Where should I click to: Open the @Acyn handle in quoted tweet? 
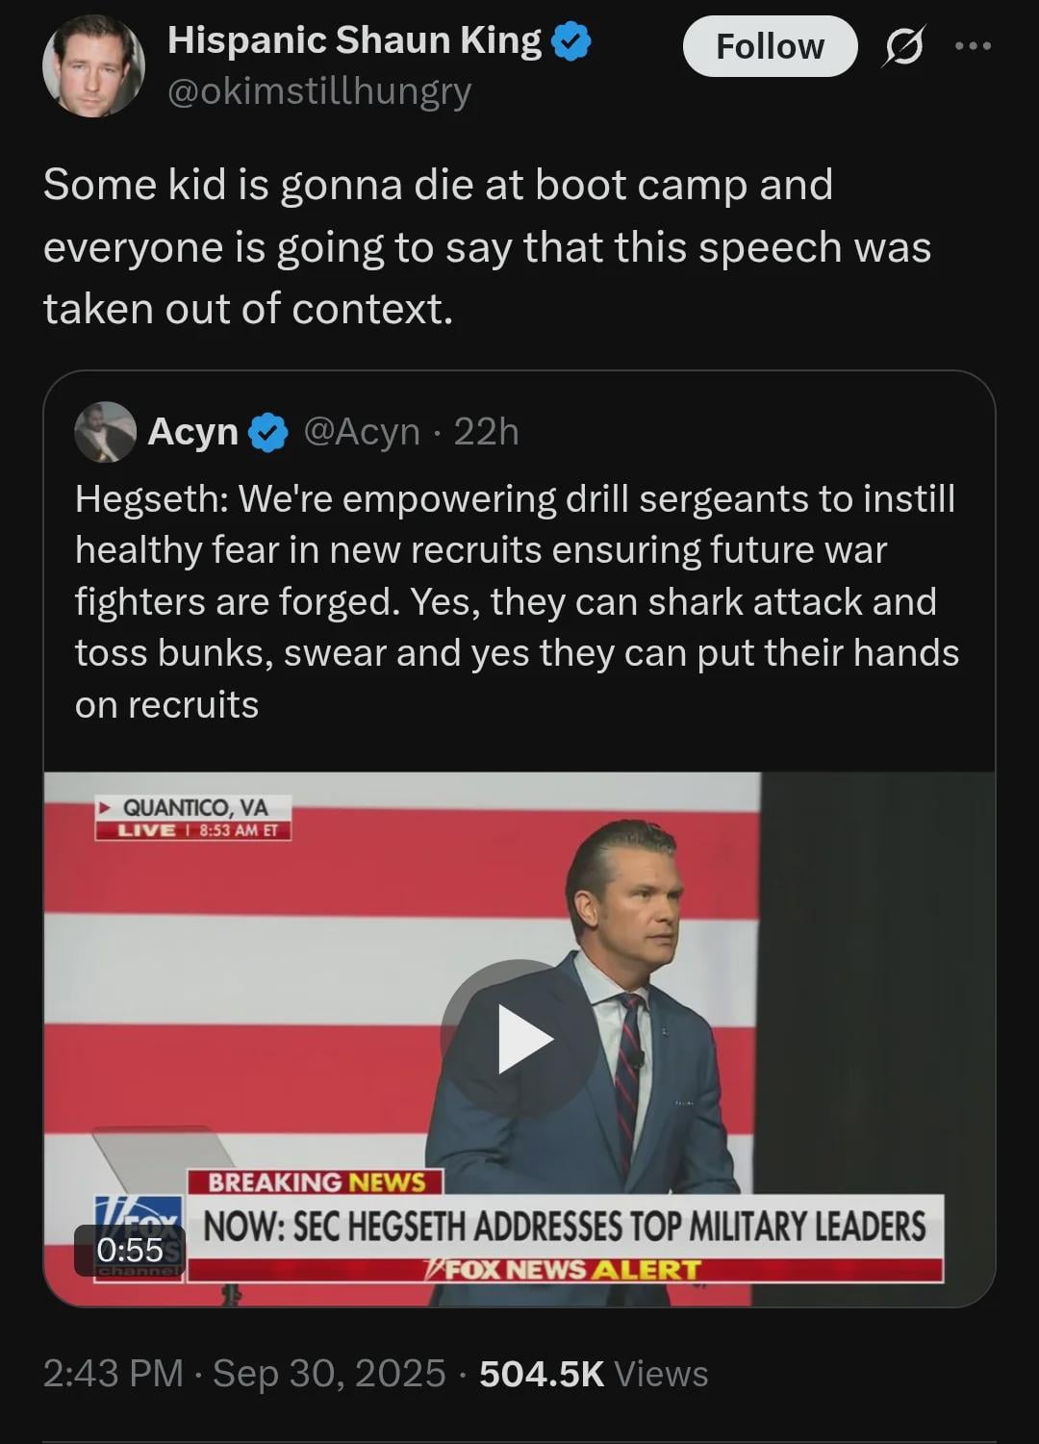point(362,432)
